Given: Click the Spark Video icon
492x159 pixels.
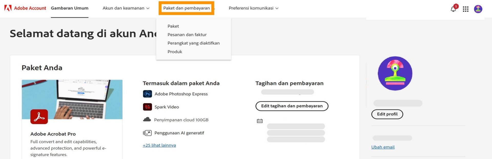Looking at the screenshot, I should click(147, 107).
